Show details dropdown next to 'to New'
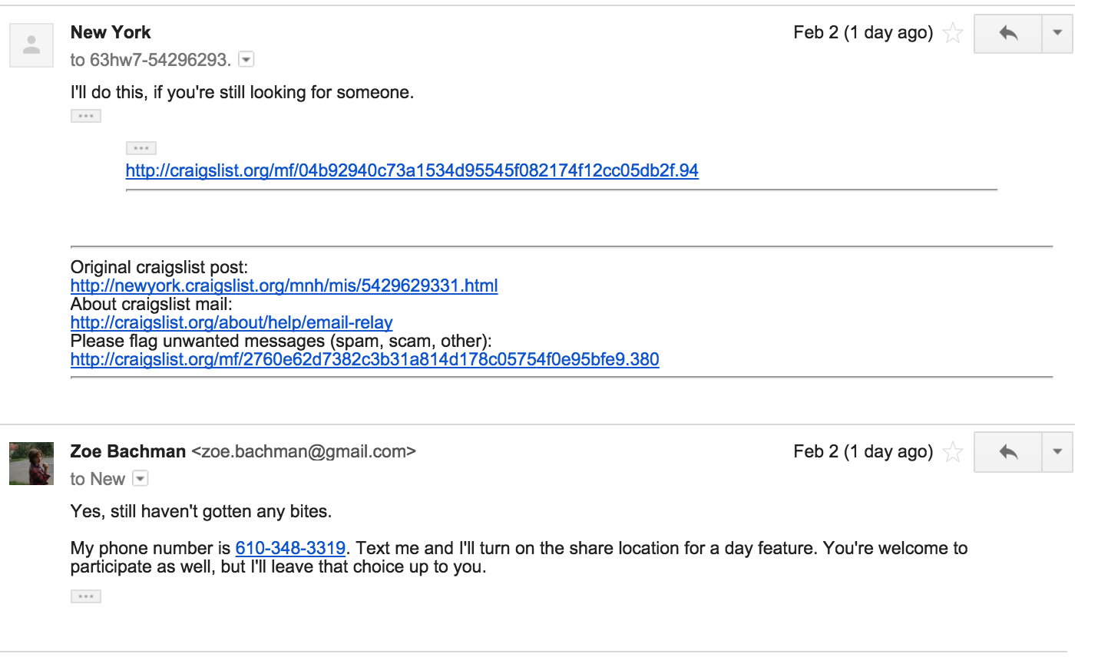 click(141, 478)
